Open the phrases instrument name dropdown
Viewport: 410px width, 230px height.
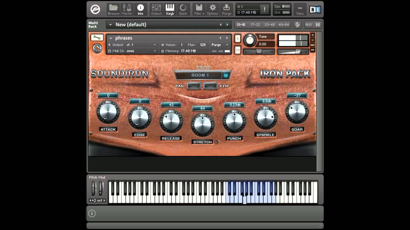coord(111,38)
